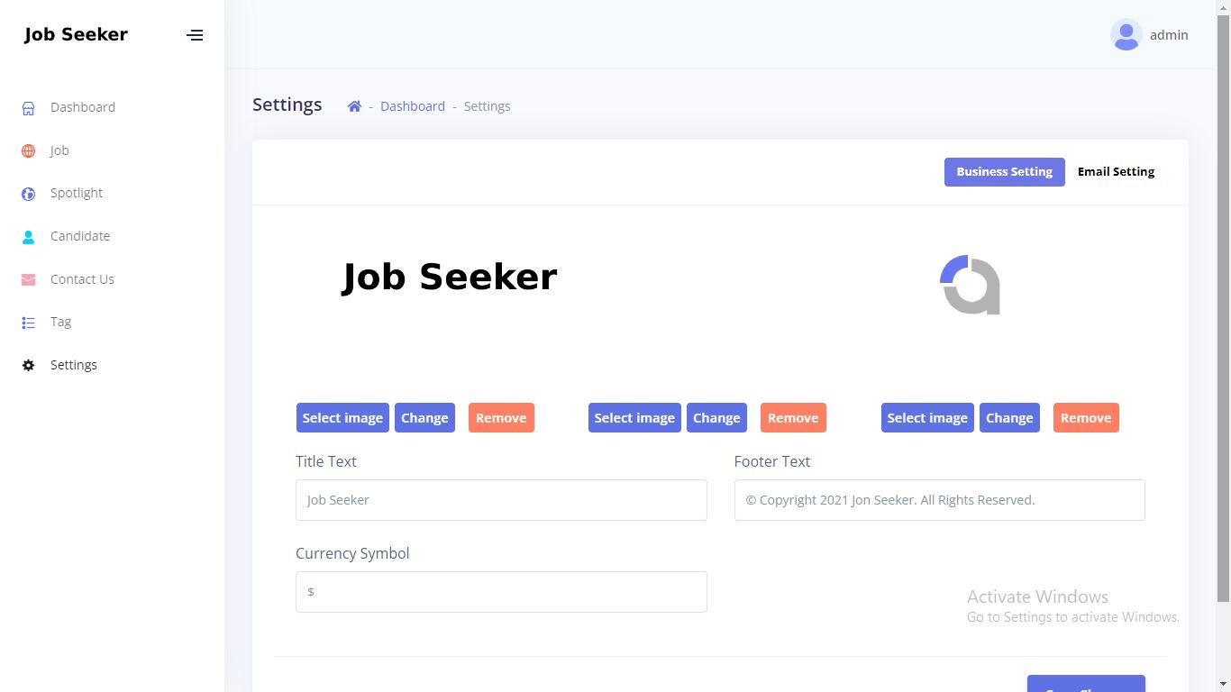Image resolution: width=1231 pixels, height=692 pixels.
Task: Click the page vertical scrollbar
Action: (x=1223, y=306)
